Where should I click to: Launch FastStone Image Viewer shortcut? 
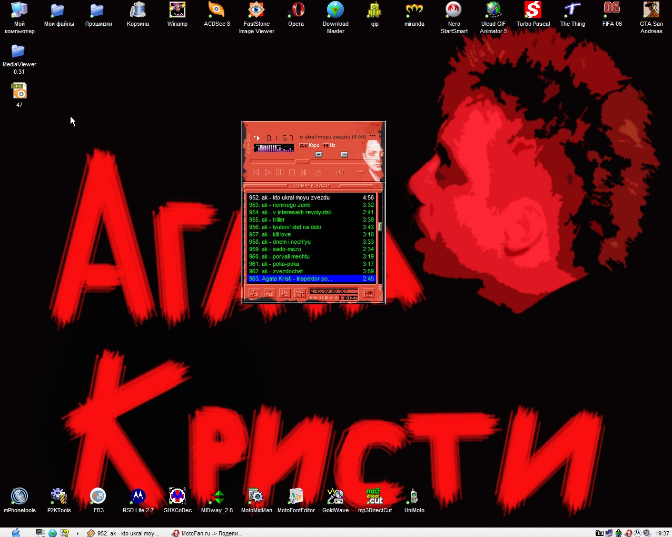256,18
